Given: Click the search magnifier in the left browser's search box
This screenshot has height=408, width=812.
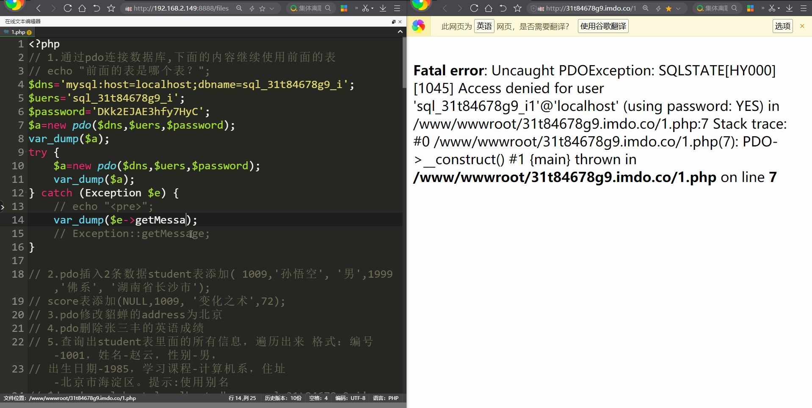Looking at the screenshot, I should click(328, 8).
